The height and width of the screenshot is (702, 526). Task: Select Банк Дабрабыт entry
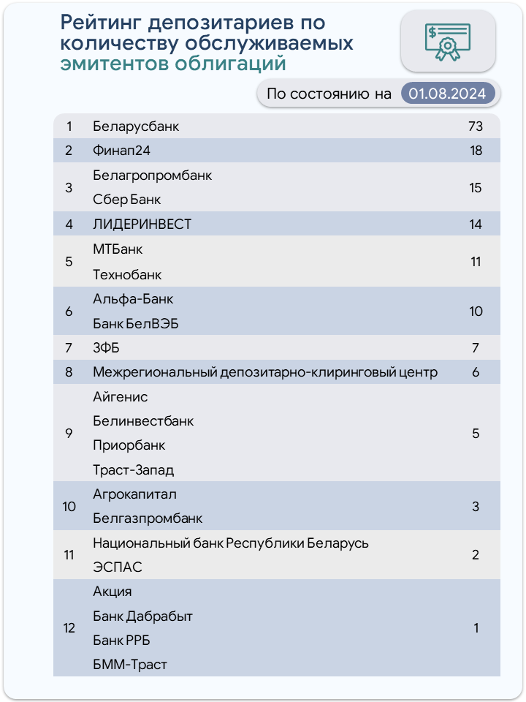[x=142, y=616]
